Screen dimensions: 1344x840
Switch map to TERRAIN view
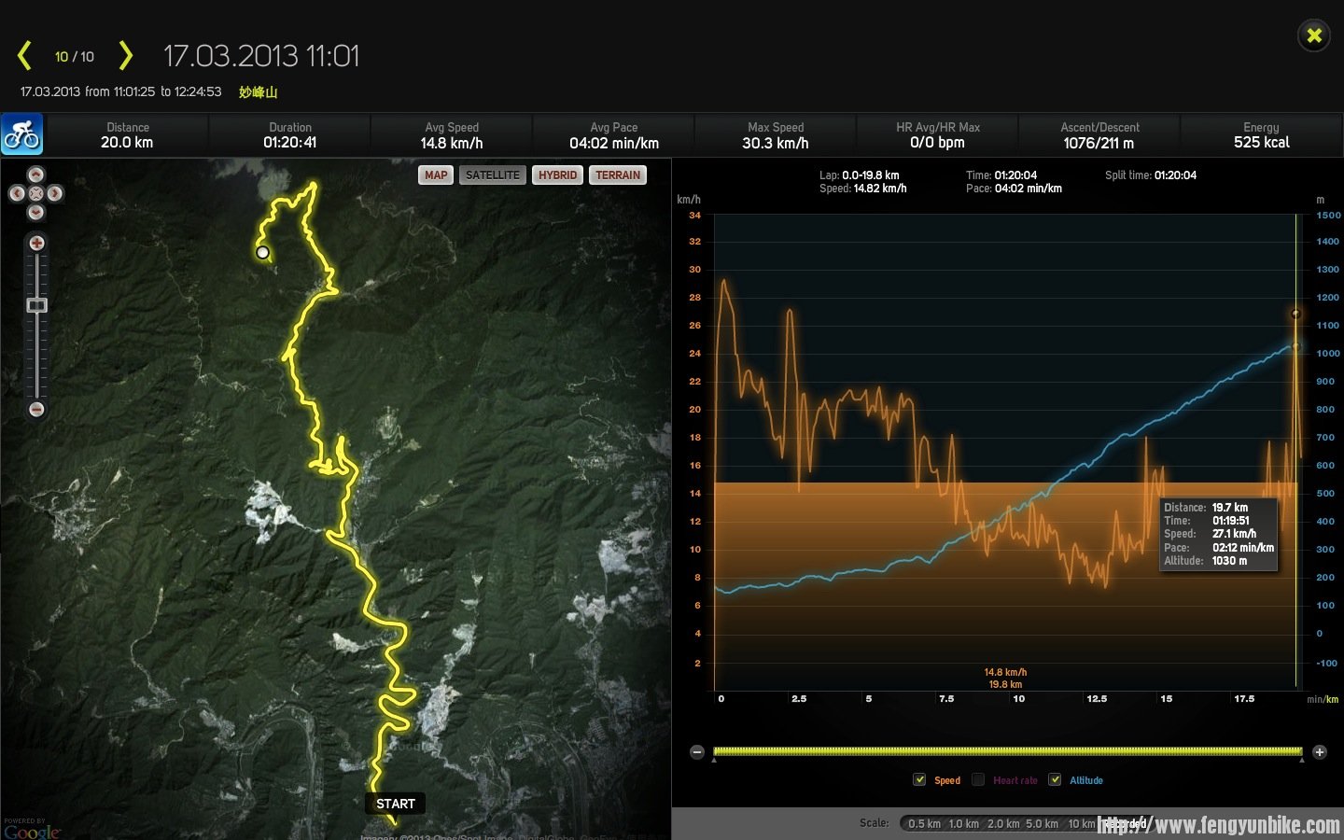[618, 175]
